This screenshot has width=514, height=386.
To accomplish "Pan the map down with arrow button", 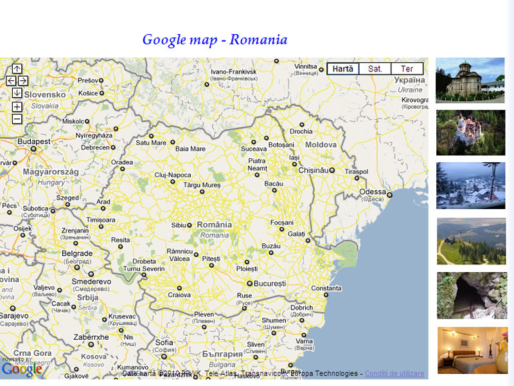I will click(x=17, y=93).
